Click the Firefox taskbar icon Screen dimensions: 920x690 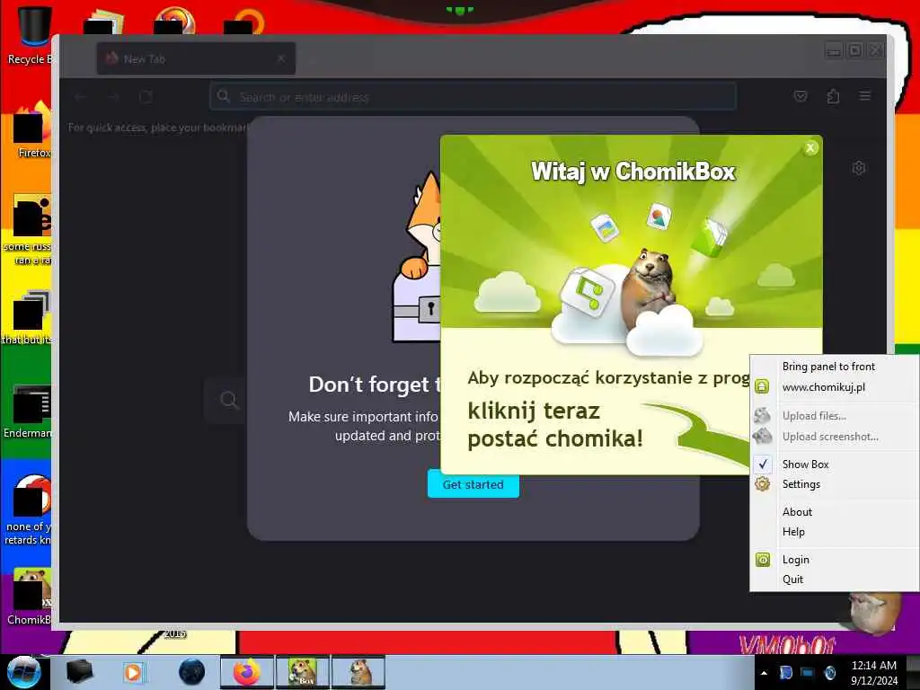tap(247, 672)
